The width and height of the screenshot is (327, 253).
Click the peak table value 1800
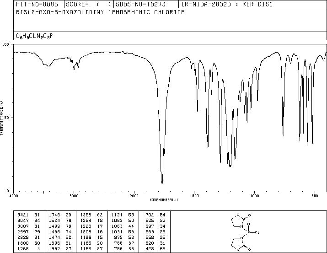[x=23, y=243]
